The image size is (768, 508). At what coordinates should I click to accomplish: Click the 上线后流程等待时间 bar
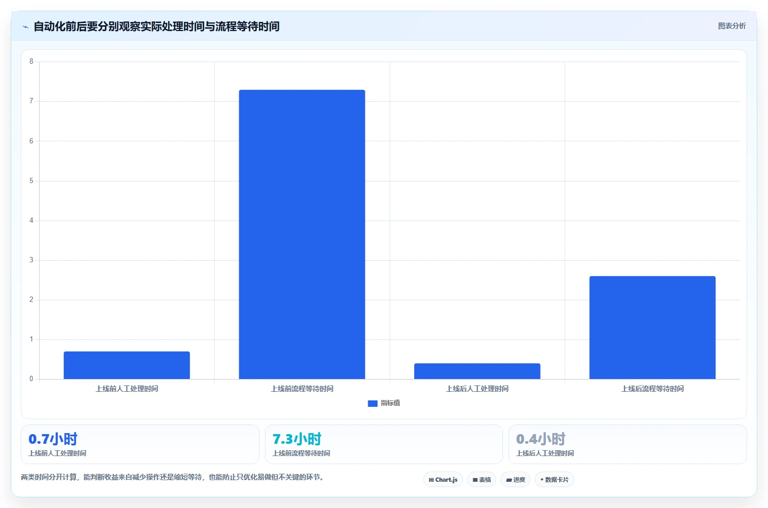click(x=652, y=328)
